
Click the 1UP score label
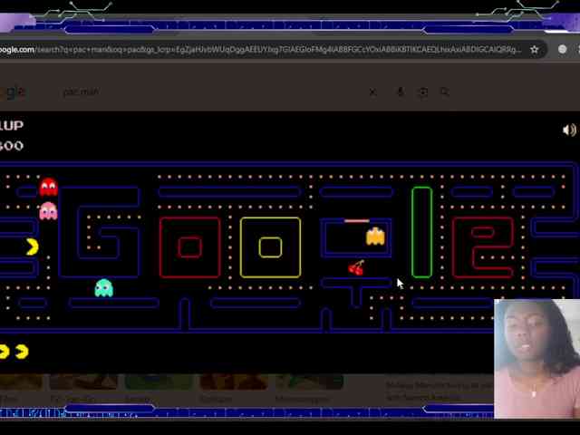(12, 125)
